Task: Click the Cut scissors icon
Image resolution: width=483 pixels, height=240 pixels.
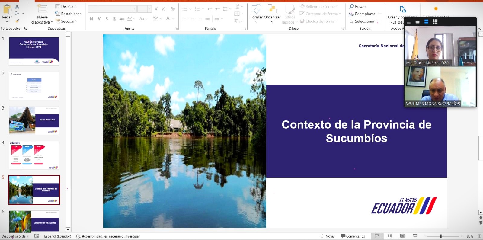Action: click(17, 6)
